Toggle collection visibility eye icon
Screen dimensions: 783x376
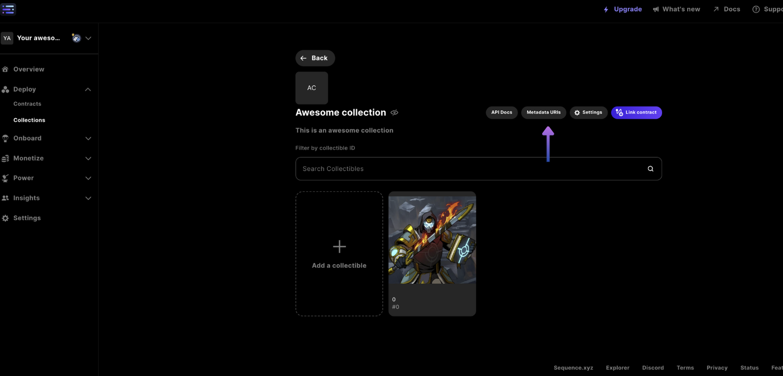point(395,112)
